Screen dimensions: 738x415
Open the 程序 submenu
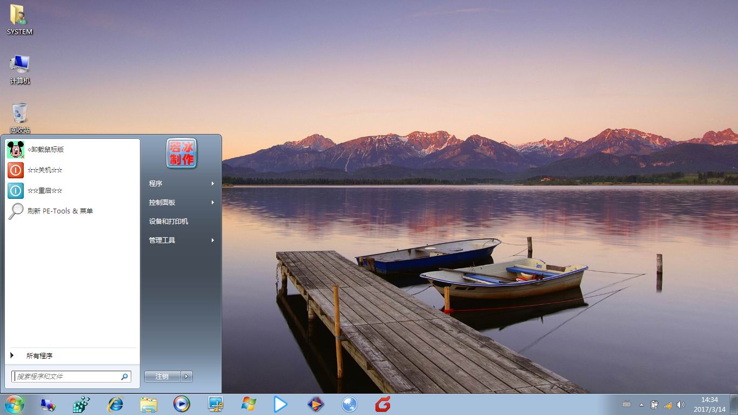(x=182, y=184)
